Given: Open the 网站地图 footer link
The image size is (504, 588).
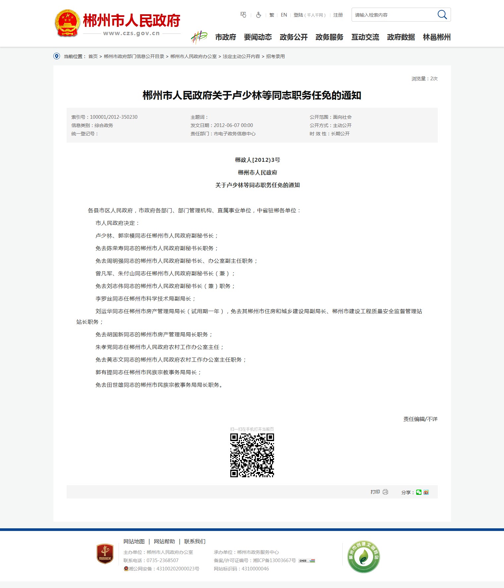Looking at the screenshot, I should click(x=134, y=541).
